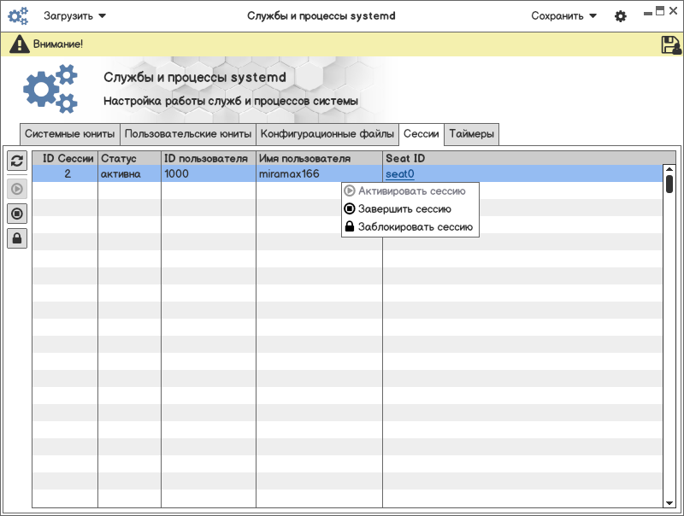Screen dimensions: 684x516
Task: Switch to the Таймеры tab
Action: pos(471,134)
